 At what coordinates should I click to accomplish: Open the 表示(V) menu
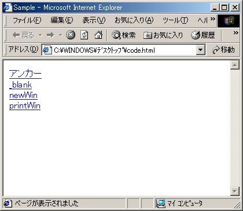coord(94,20)
